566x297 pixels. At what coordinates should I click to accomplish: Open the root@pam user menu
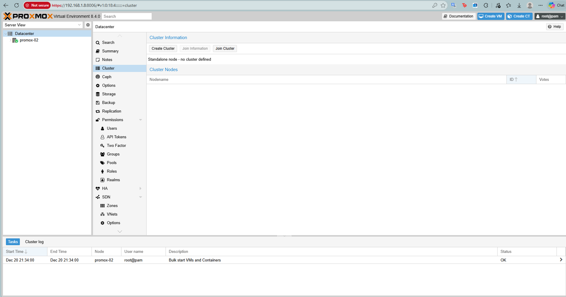[x=549, y=16]
